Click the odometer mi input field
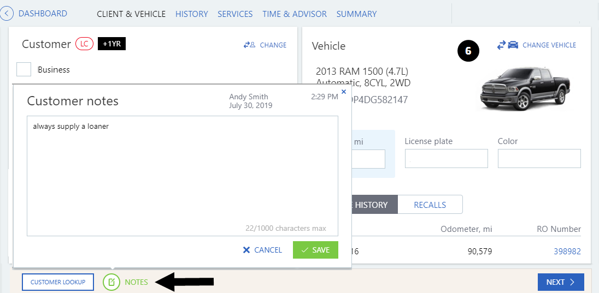599x293 pixels. (368, 159)
